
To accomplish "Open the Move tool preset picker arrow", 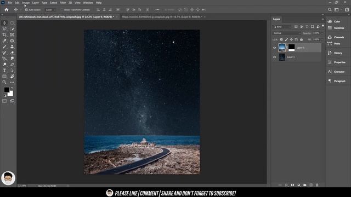I will tap(20, 10).
